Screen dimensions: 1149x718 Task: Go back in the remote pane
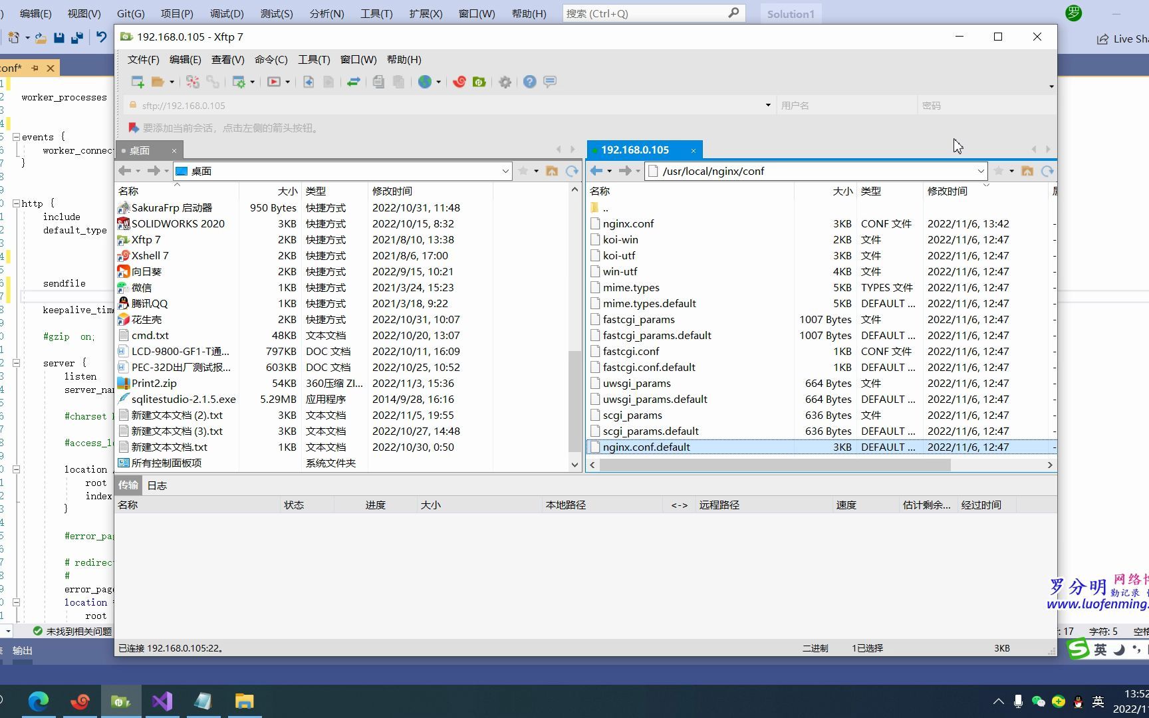pyautogui.click(x=596, y=171)
